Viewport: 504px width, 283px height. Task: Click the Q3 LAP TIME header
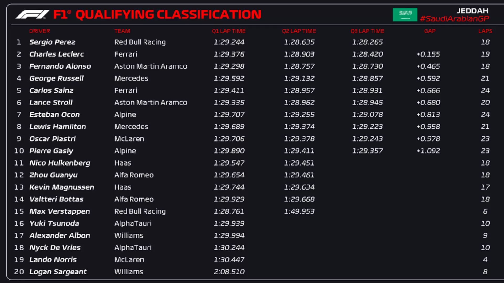(367, 31)
